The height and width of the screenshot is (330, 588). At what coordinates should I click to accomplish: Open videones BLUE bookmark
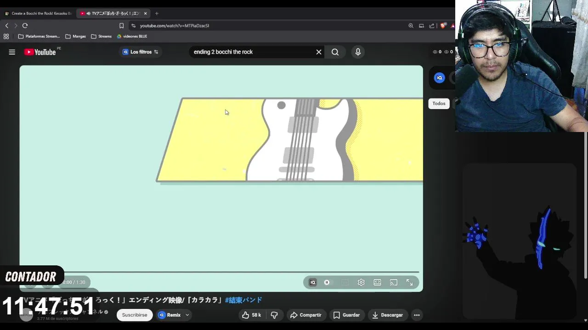pyautogui.click(x=132, y=36)
